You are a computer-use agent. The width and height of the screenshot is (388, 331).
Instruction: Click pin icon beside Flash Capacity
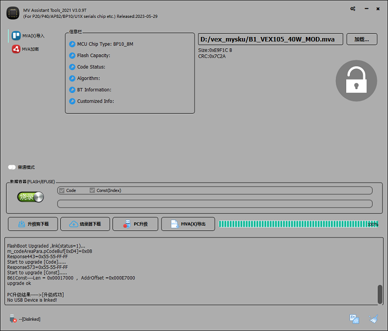point(72,55)
